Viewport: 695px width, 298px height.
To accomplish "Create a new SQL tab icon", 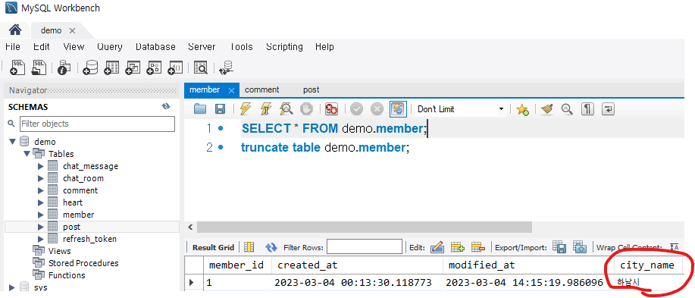I will [17, 67].
